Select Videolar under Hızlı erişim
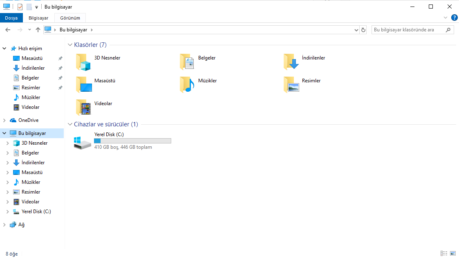The width and height of the screenshot is (459, 258). pyautogui.click(x=30, y=107)
